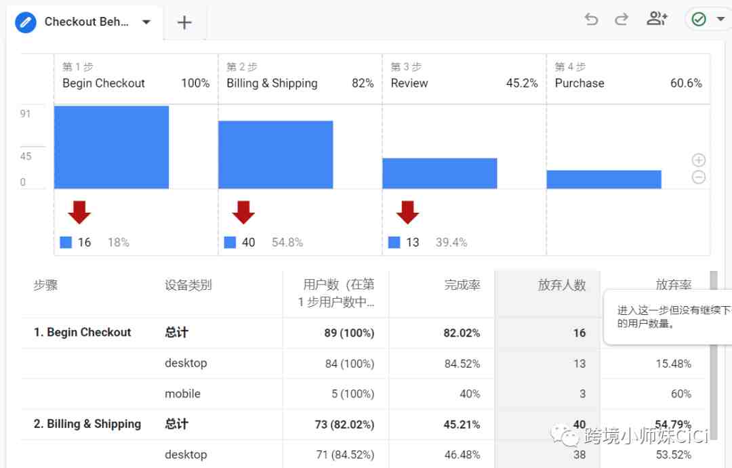Zoom in the funnel chart with plus icon
Screen dimensions: 732x468
pos(698,160)
